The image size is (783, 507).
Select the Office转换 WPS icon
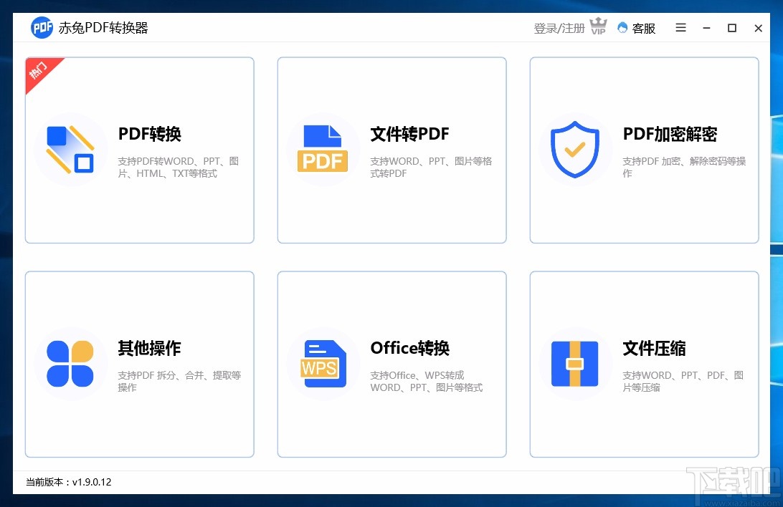pos(323,364)
